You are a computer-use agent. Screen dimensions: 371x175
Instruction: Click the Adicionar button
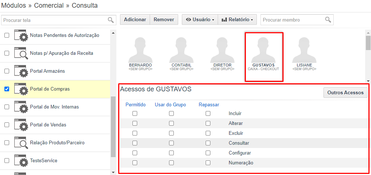click(x=135, y=20)
